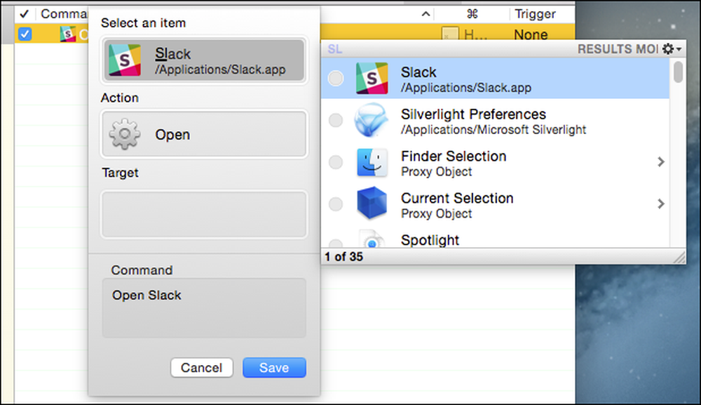Save the Open Slack command
Viewport: 701px width, 405px height.
pyautogui.click(x=275, y=367)
